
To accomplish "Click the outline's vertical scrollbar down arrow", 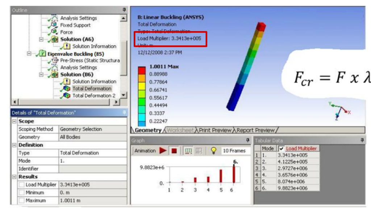I will (123, 95).
